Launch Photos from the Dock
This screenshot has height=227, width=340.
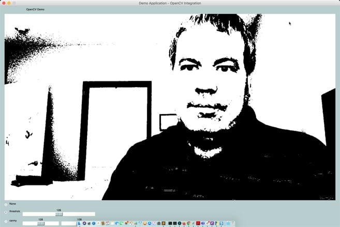[126, 223]
